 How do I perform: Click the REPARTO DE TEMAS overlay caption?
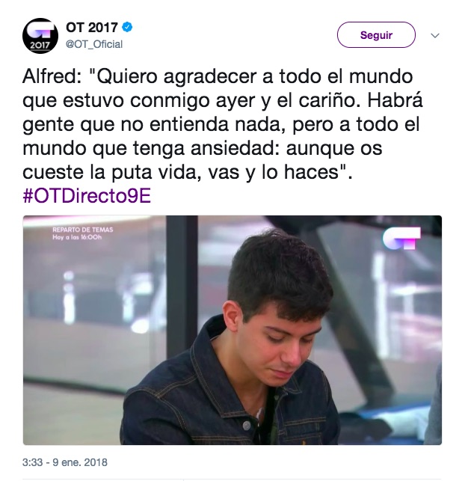click(x=83, y=230)
